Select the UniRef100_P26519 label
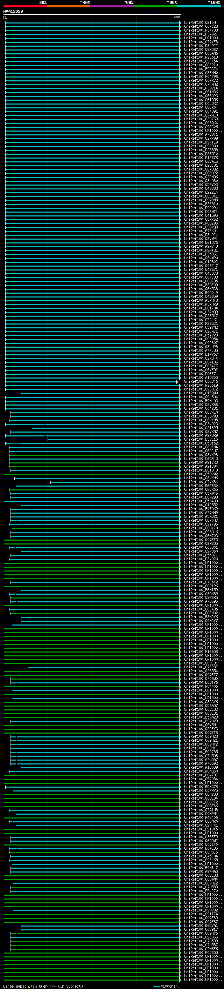This screenshot has height=989, width=224. click(x=201, y=386)
